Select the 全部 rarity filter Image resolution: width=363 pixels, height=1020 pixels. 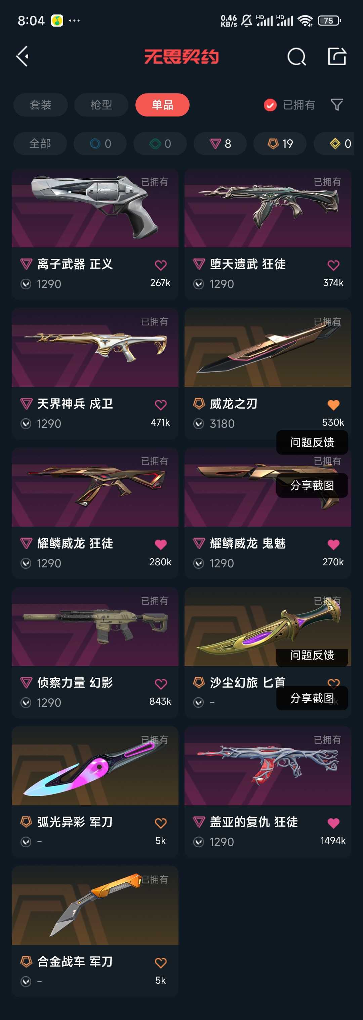[40, 143]
